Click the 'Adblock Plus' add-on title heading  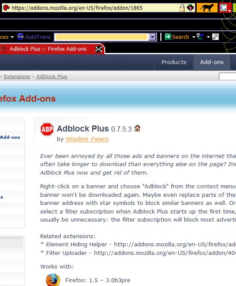pos(83,128)
